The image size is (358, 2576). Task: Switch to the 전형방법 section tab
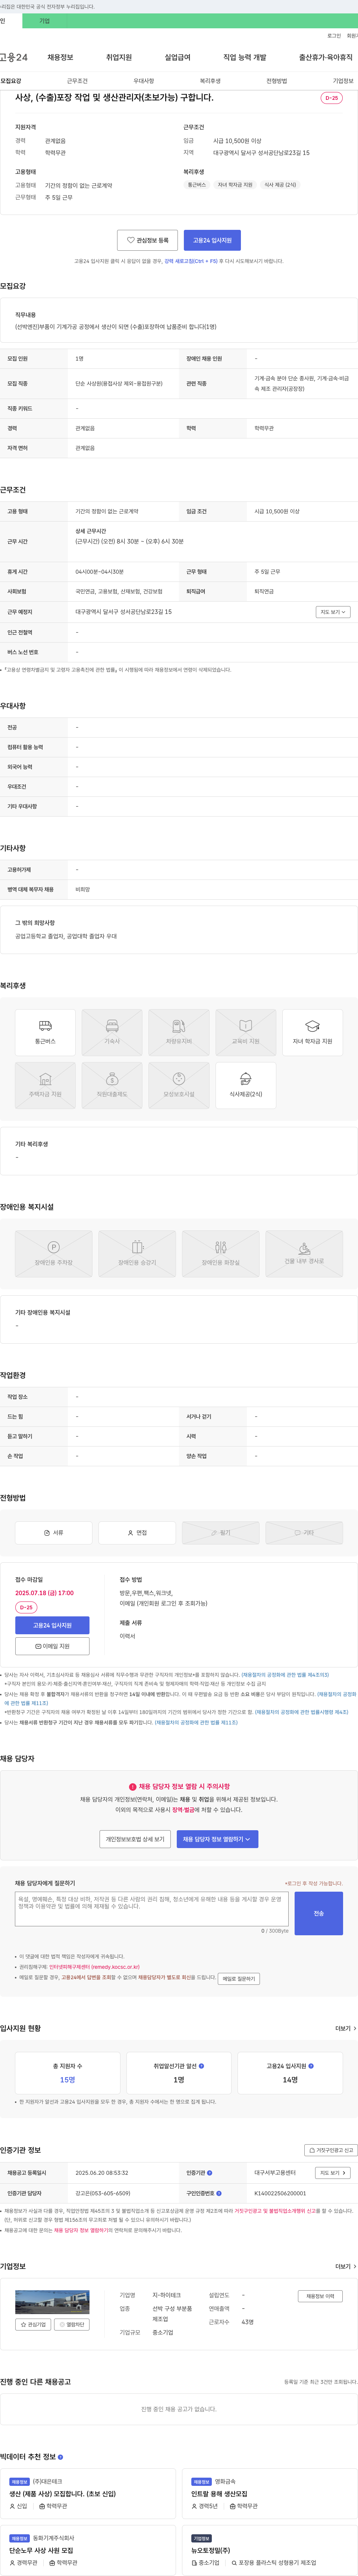(277, 81)
